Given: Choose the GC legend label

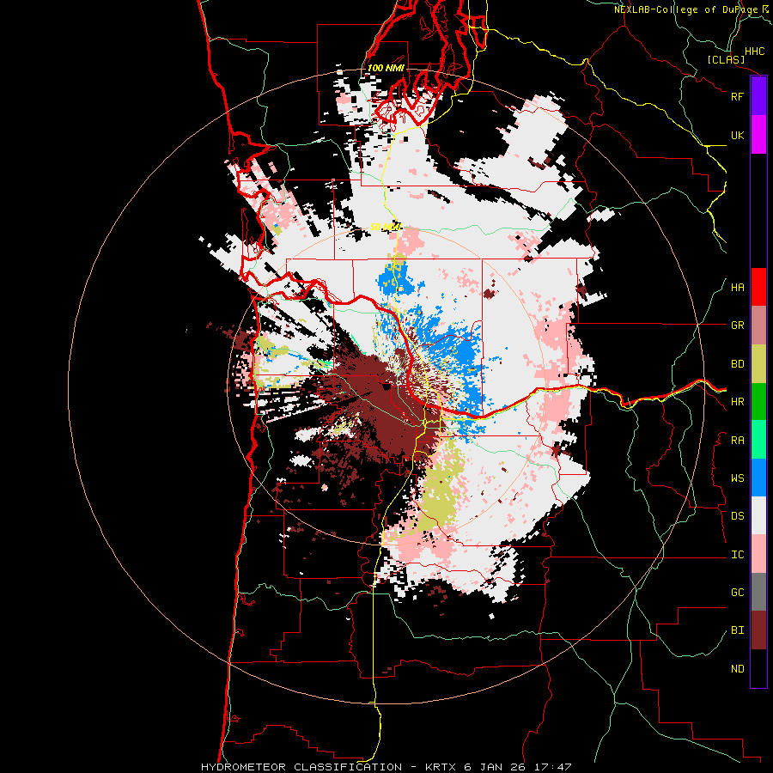Looking at the screenshot, I should [737, 593].
